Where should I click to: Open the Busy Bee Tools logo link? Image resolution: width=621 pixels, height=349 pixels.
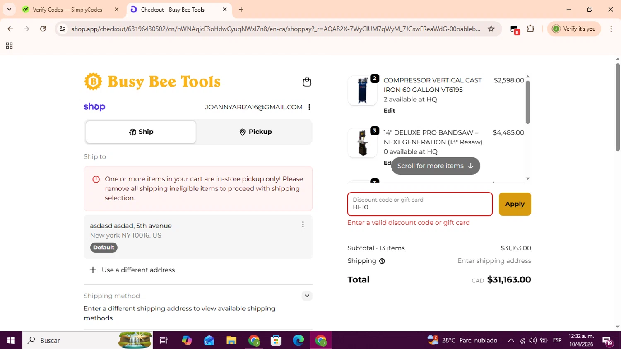[153, 82]
